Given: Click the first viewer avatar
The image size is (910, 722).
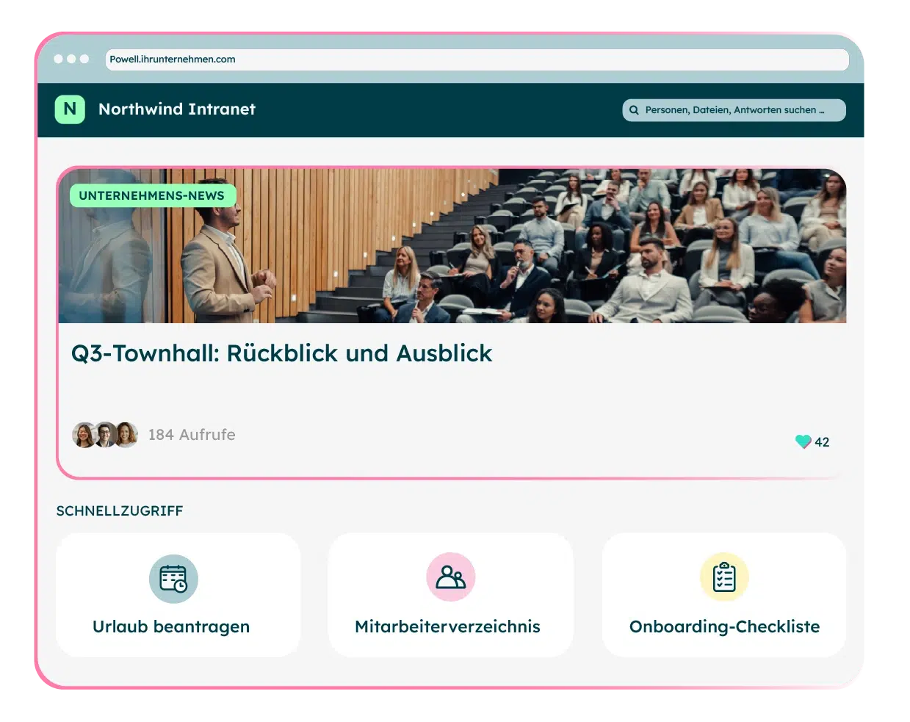Looking at the screenshot, I should point(84,435).
